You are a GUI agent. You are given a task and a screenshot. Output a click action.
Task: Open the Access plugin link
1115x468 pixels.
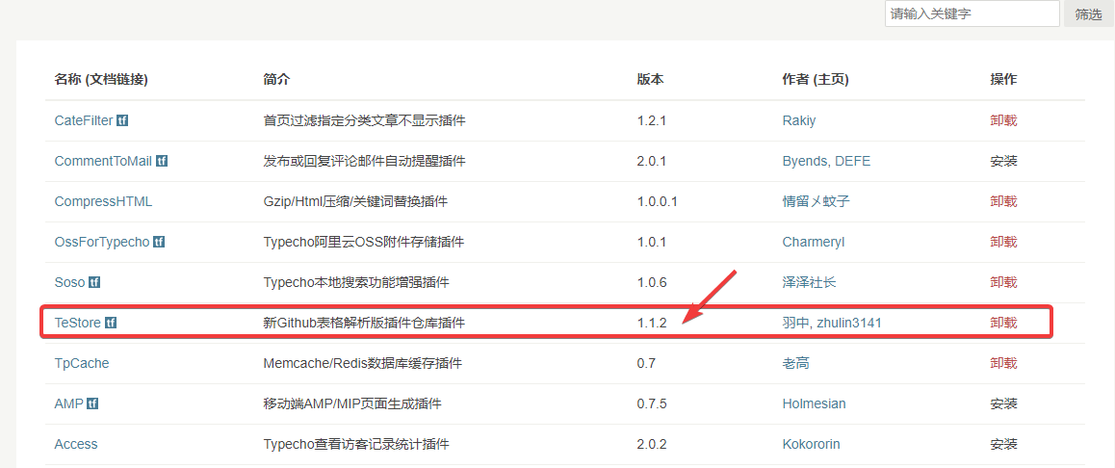76,445
